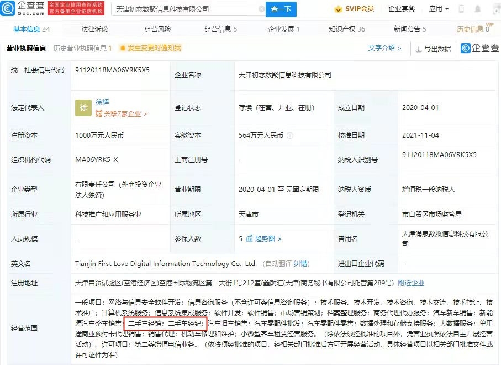Click the info icon beside 564万元人民币
Image resolution: width=501 pixels, height=365 pixels.
(x=290, y=135)
